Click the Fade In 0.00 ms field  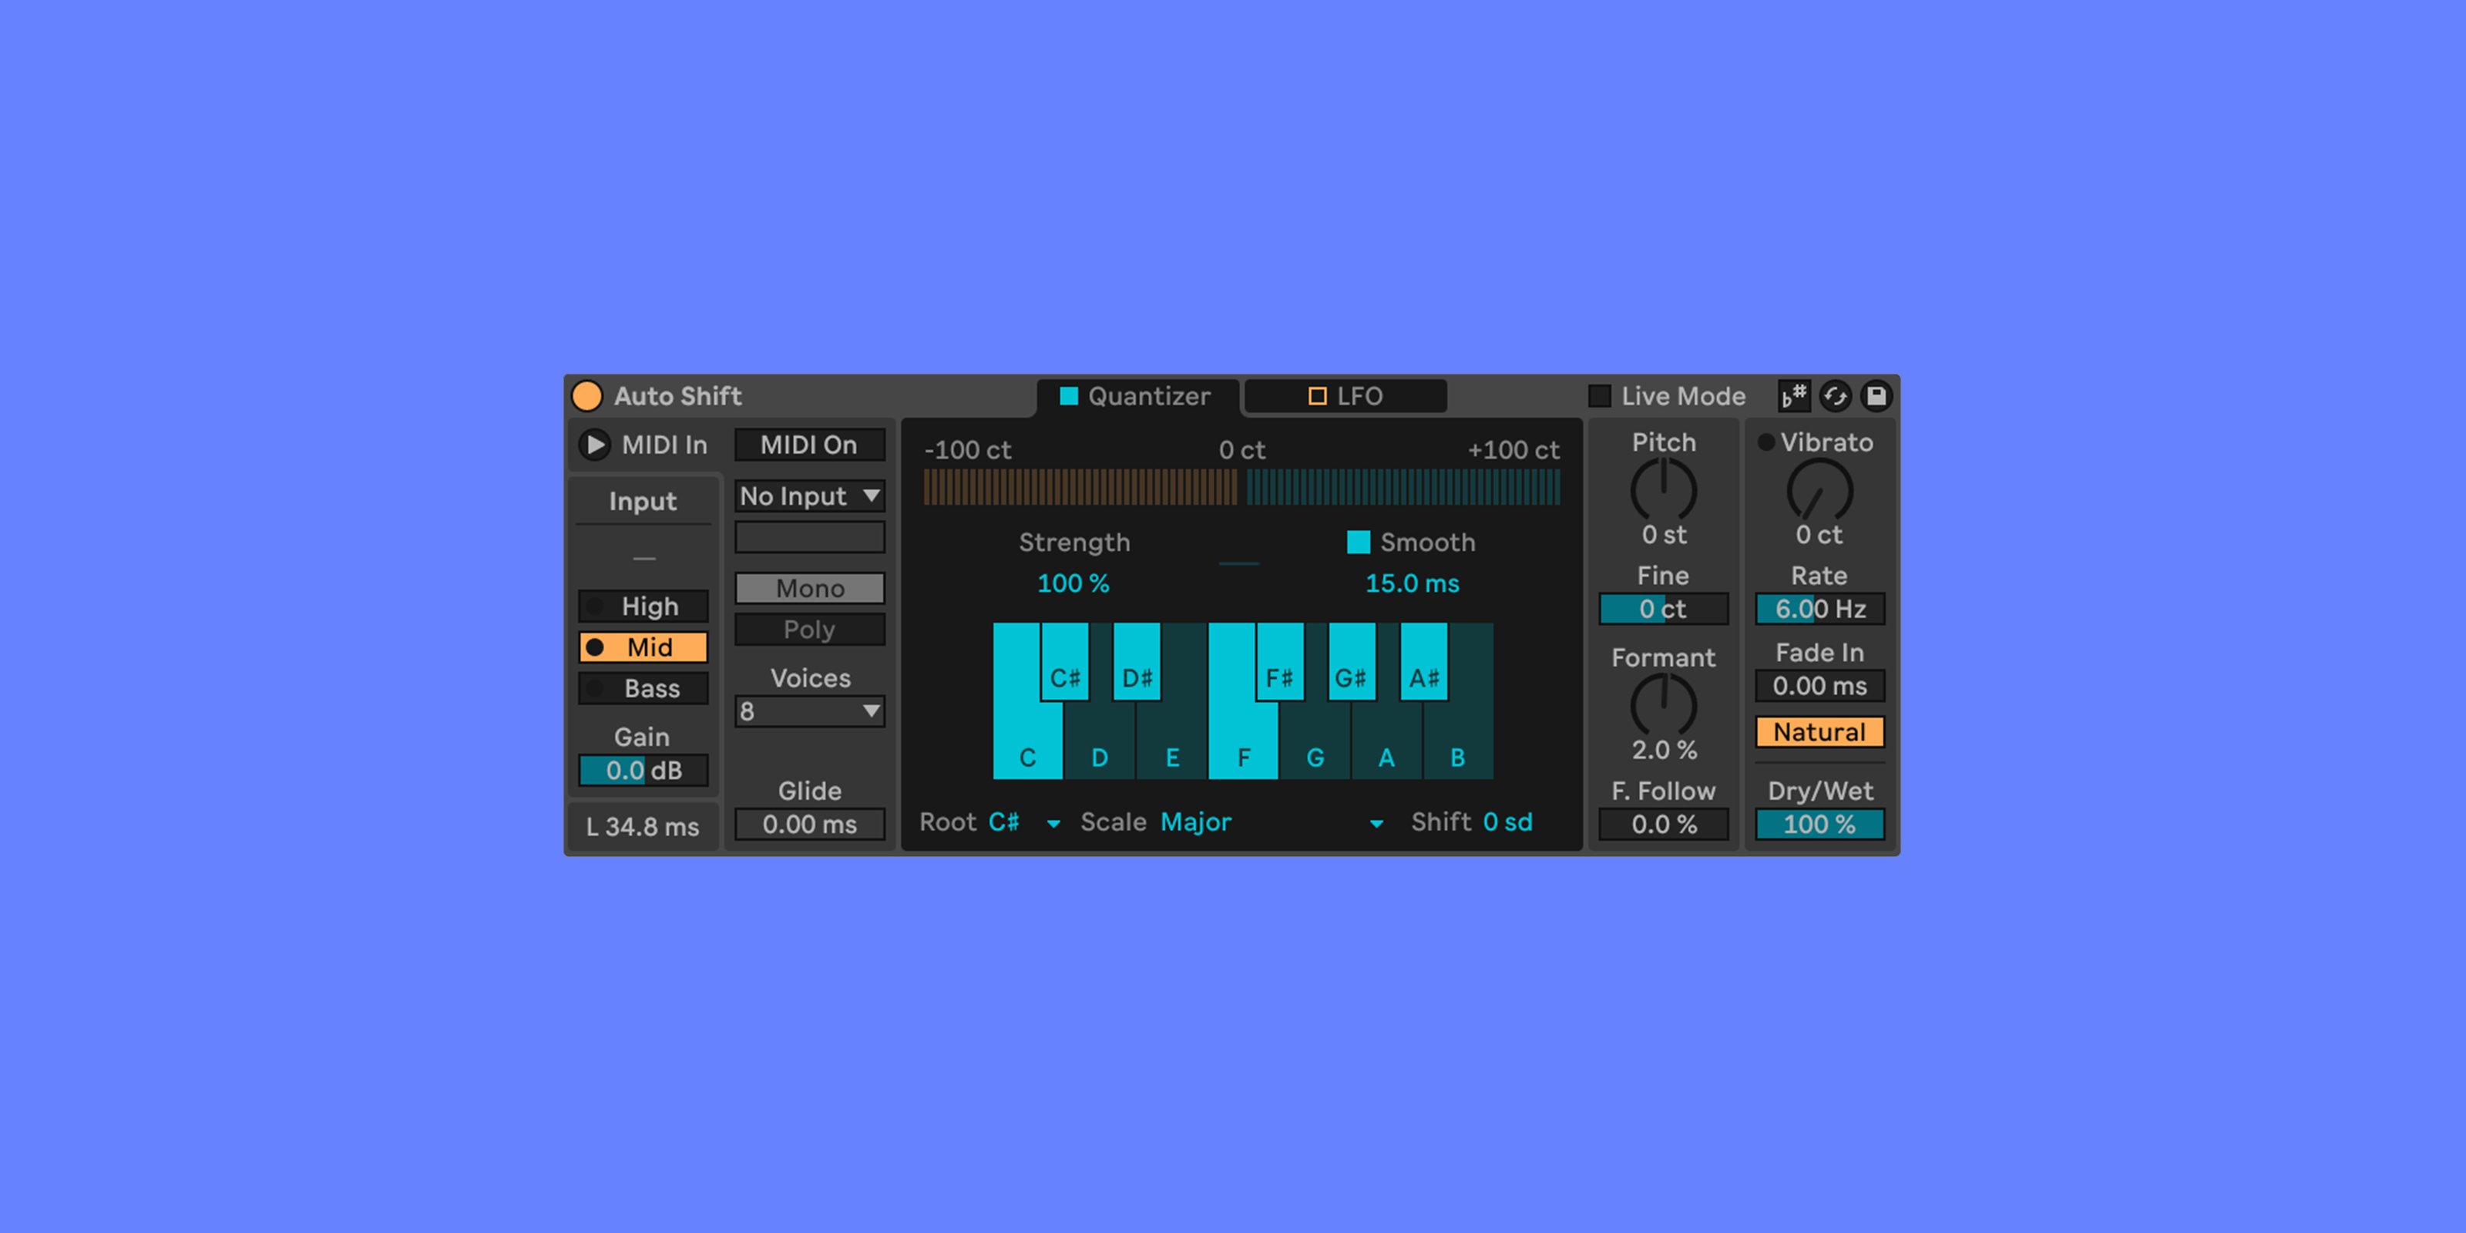tap(1819, 685)
